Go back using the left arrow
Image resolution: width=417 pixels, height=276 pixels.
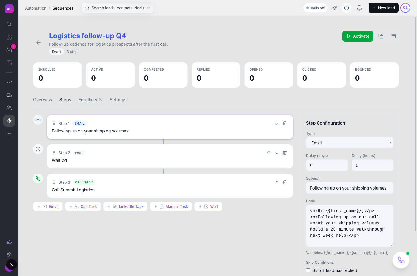39,43
